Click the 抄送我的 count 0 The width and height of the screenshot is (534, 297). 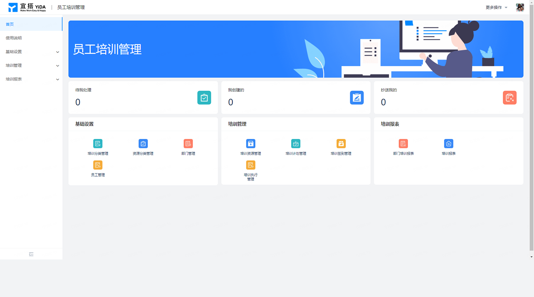pyautogui.click(x=383, y=102)
